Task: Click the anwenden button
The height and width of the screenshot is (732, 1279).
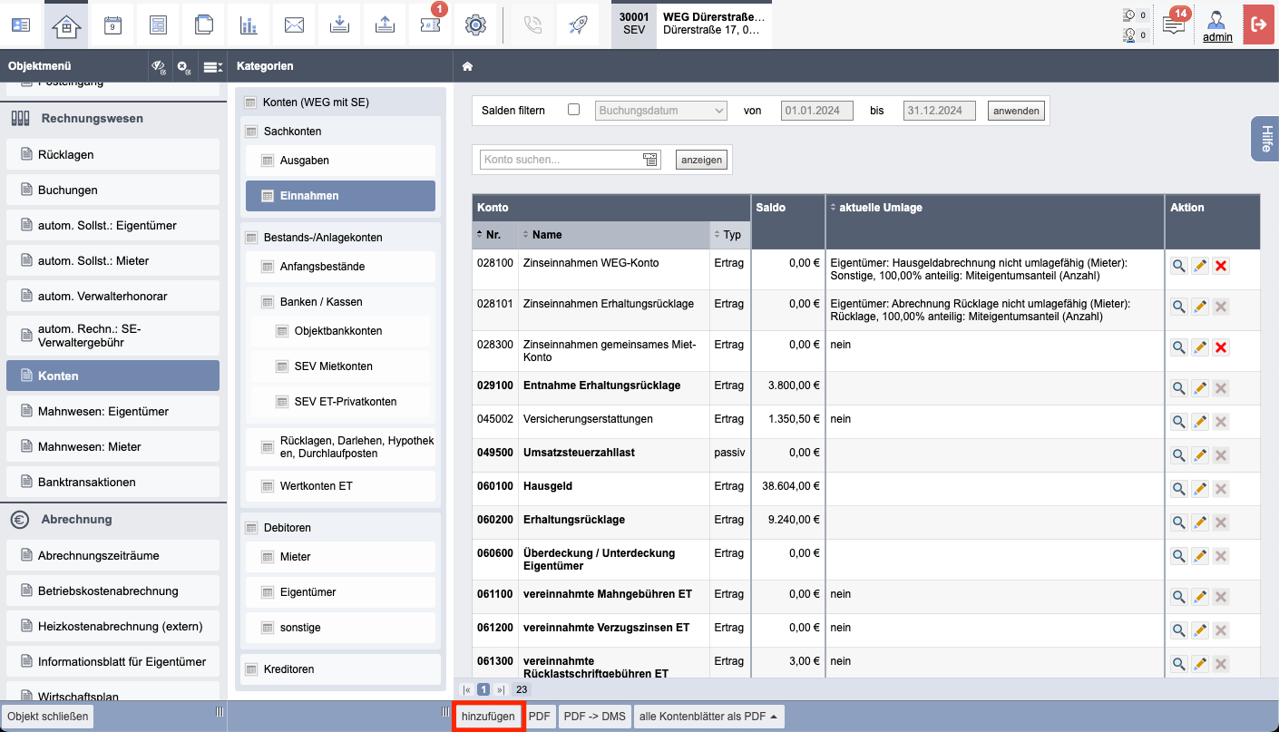Action: (1016, 111)
